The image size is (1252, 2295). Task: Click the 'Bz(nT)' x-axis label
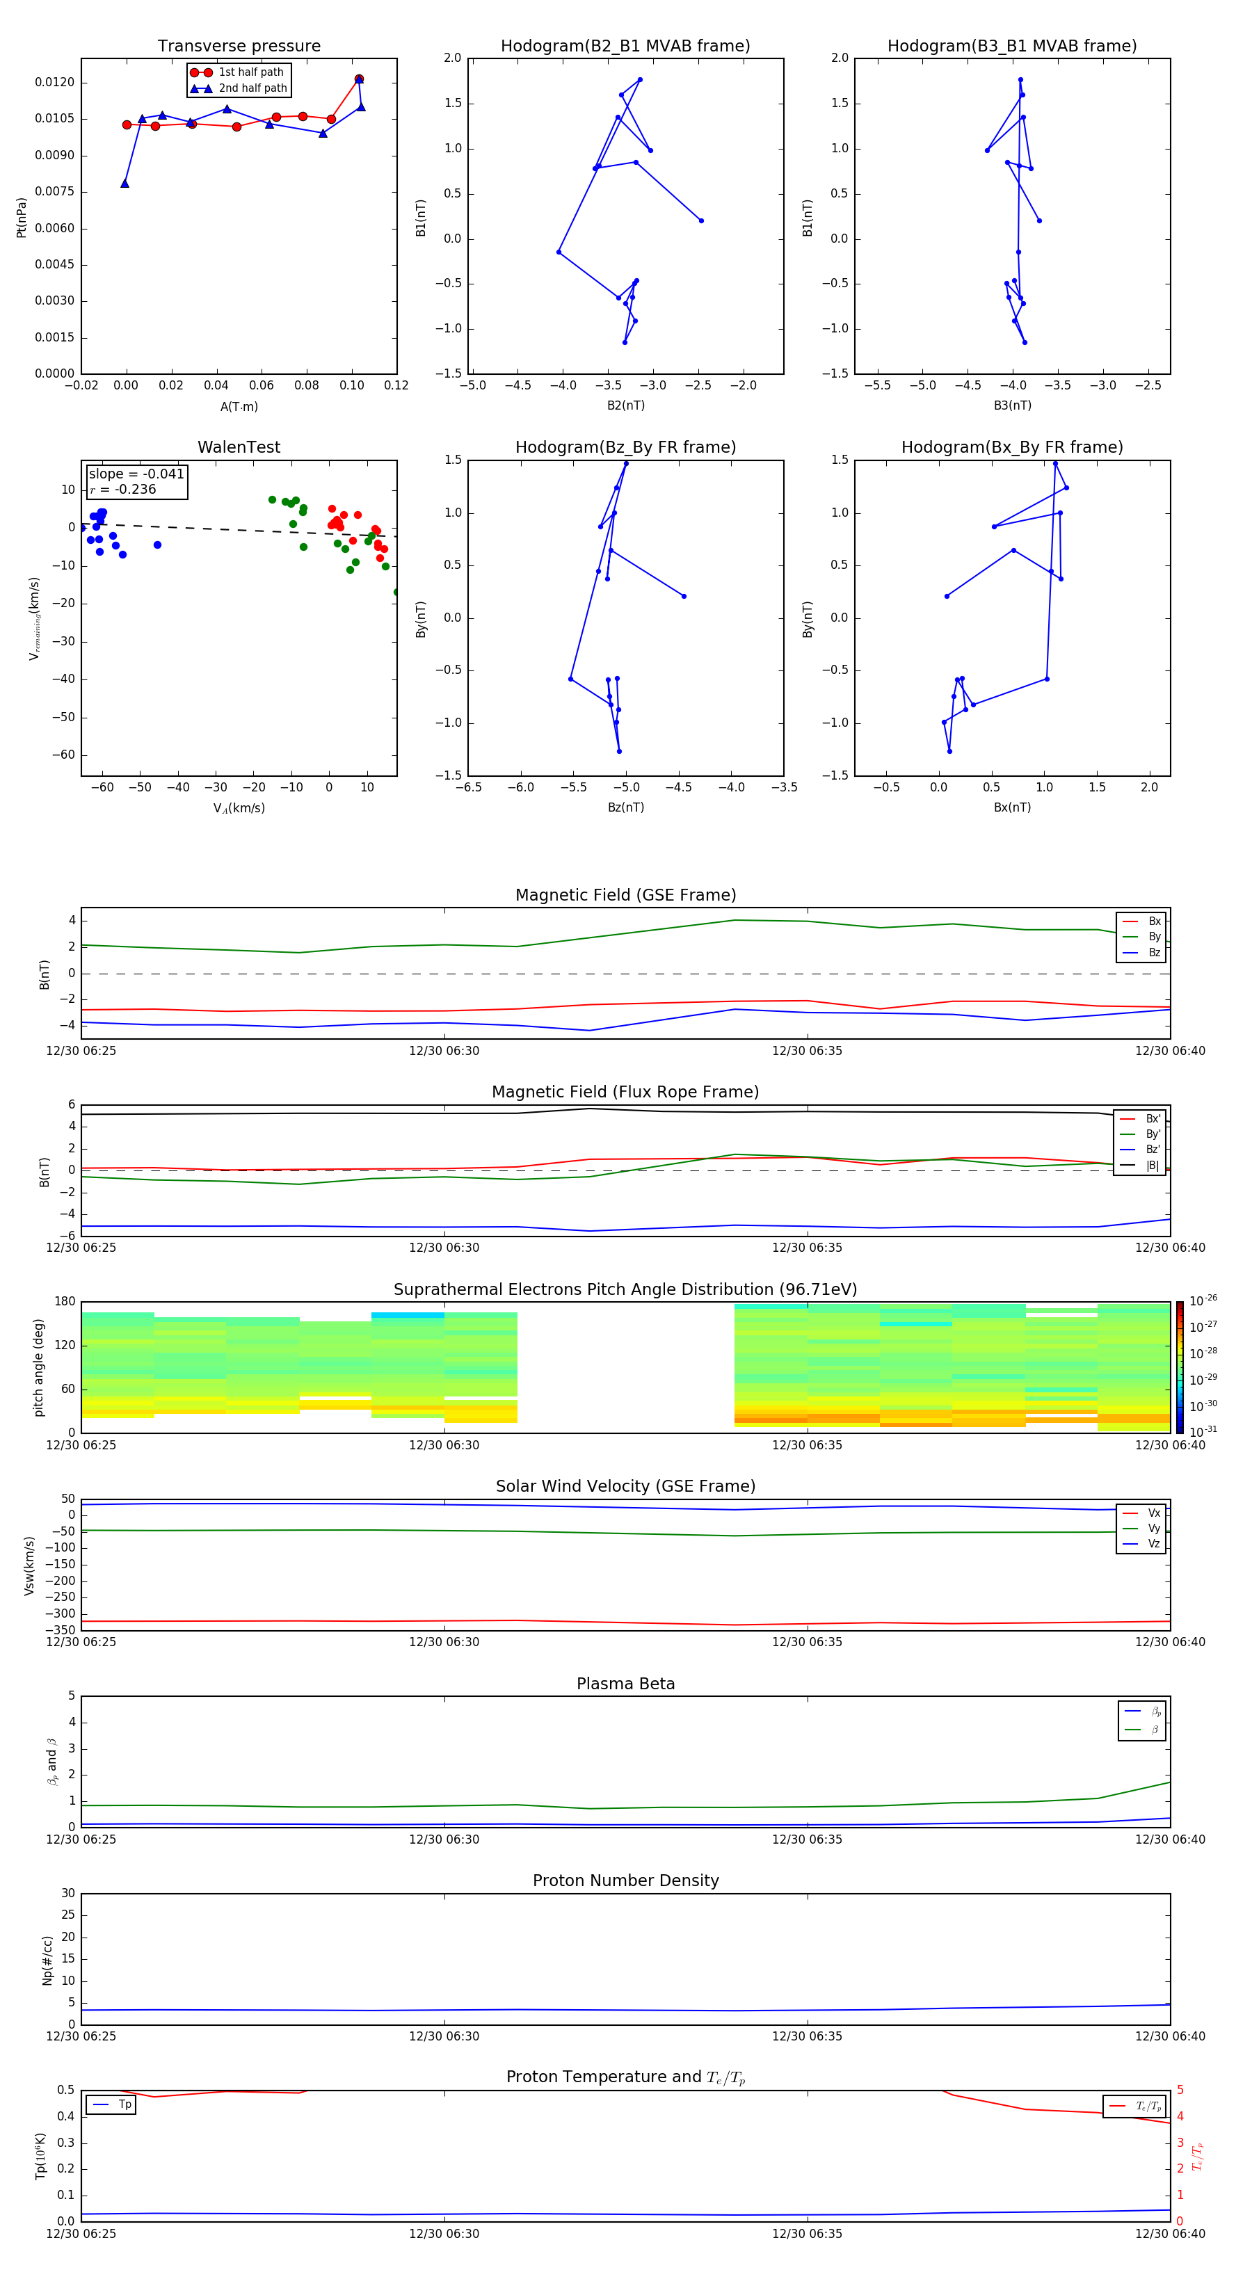[625, 807]
